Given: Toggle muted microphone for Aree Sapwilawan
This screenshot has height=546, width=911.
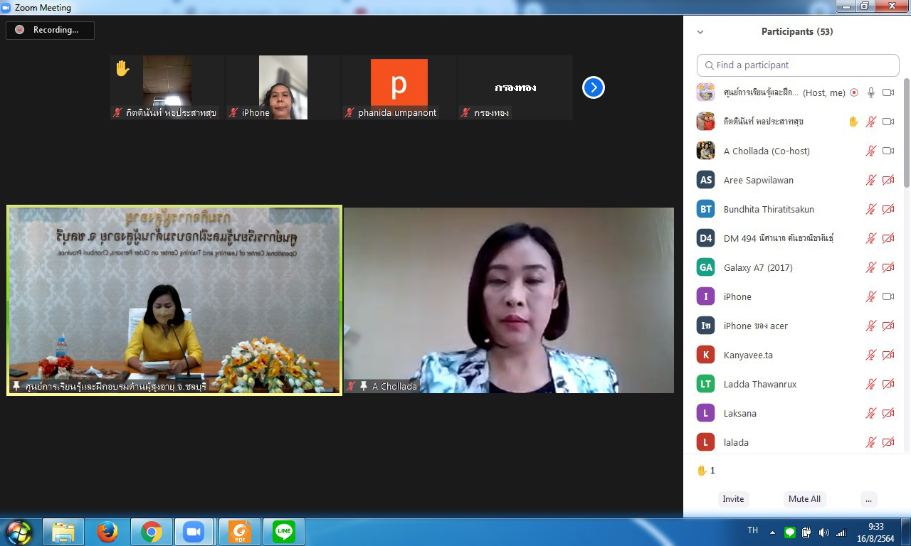Looking at the screenshot, I should [870, 180].
